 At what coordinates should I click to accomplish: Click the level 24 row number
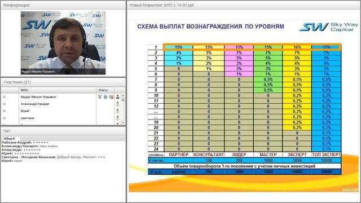point(156,149)
